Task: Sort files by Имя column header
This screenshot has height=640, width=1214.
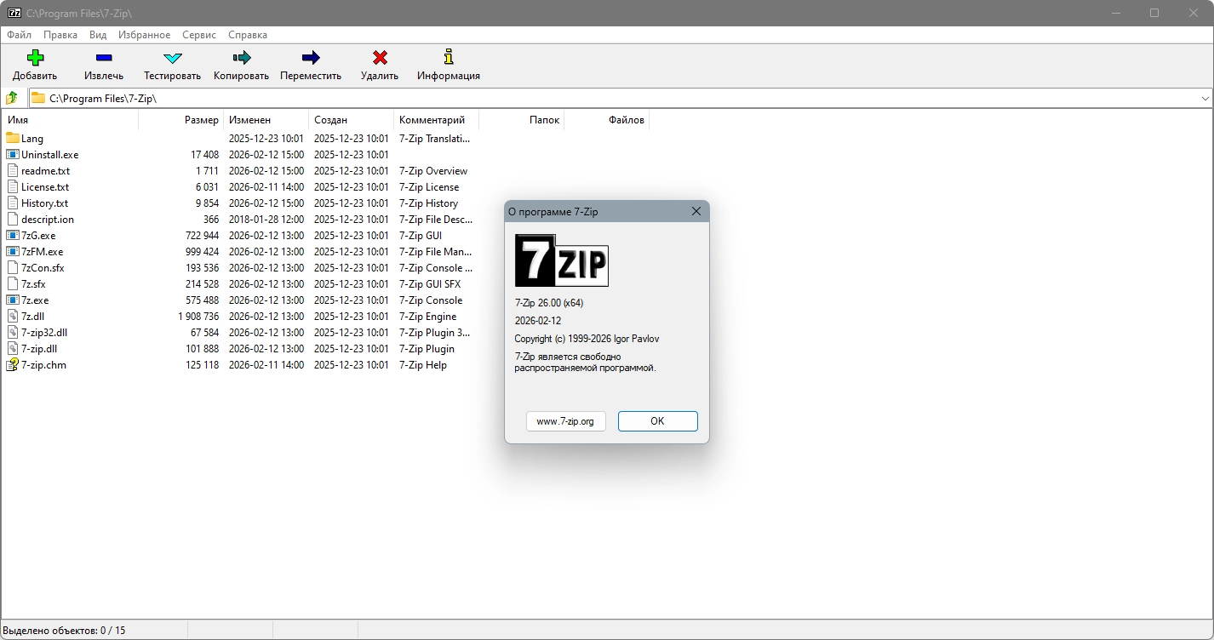Action: 70,120
